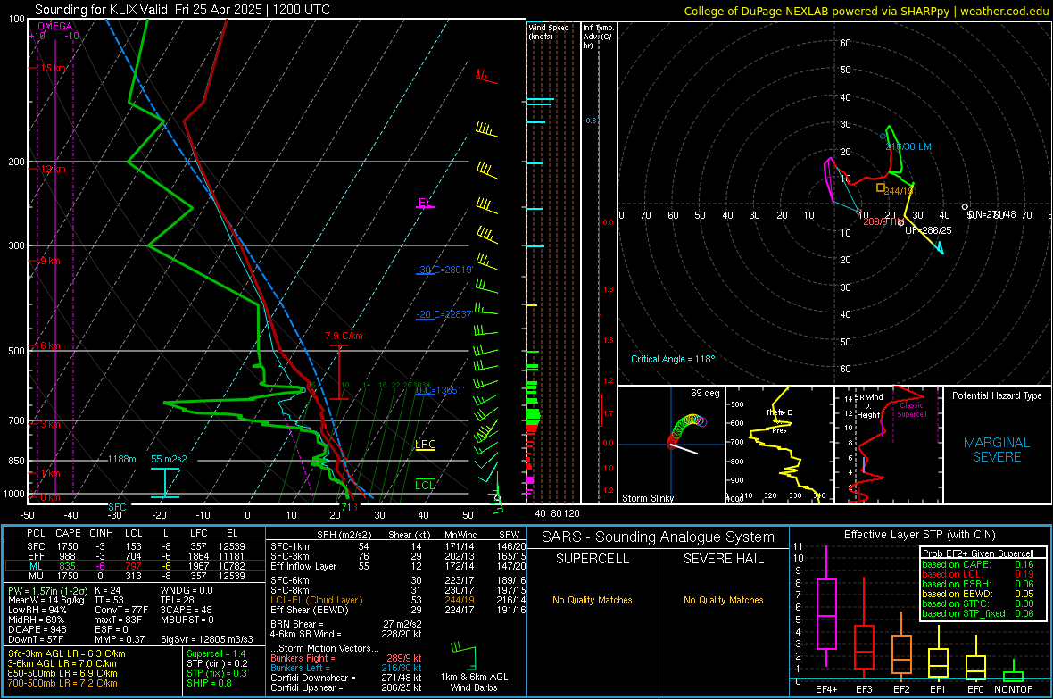
Task: Click the Inf. Temp. Adv. panel header
Action: tap(598, 37)
